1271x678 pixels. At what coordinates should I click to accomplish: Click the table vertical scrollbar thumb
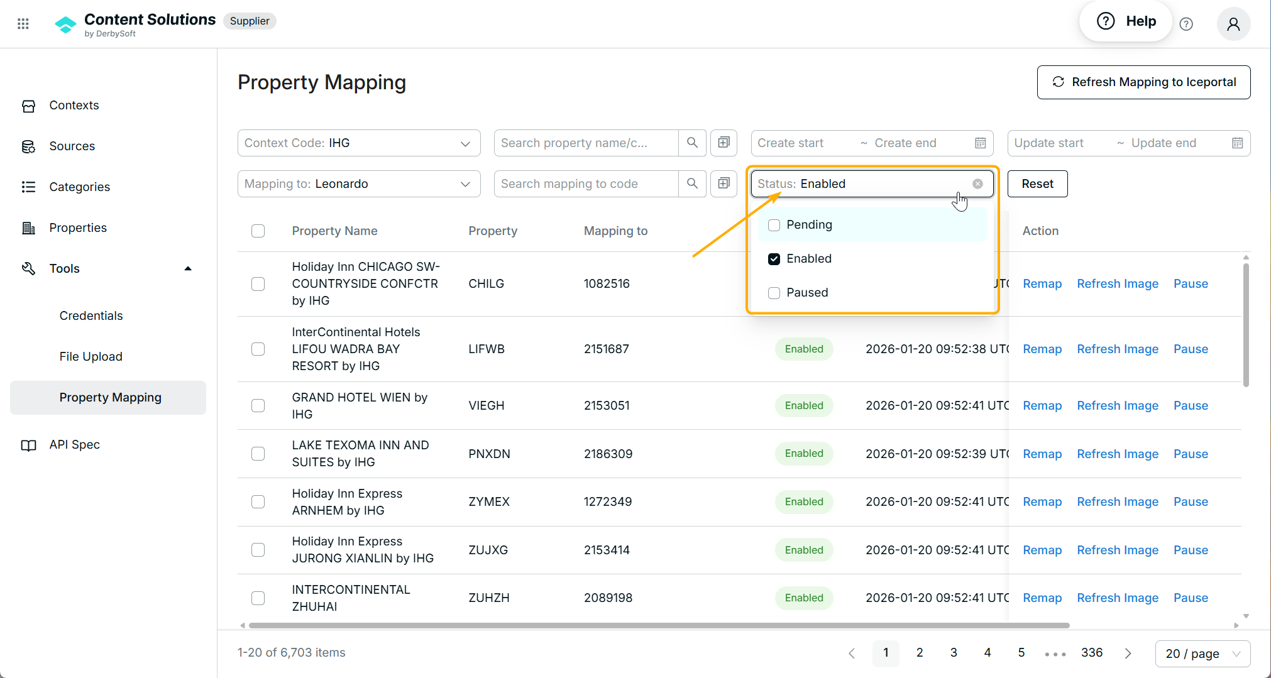pyautogui.click(x=1246, y=325)
